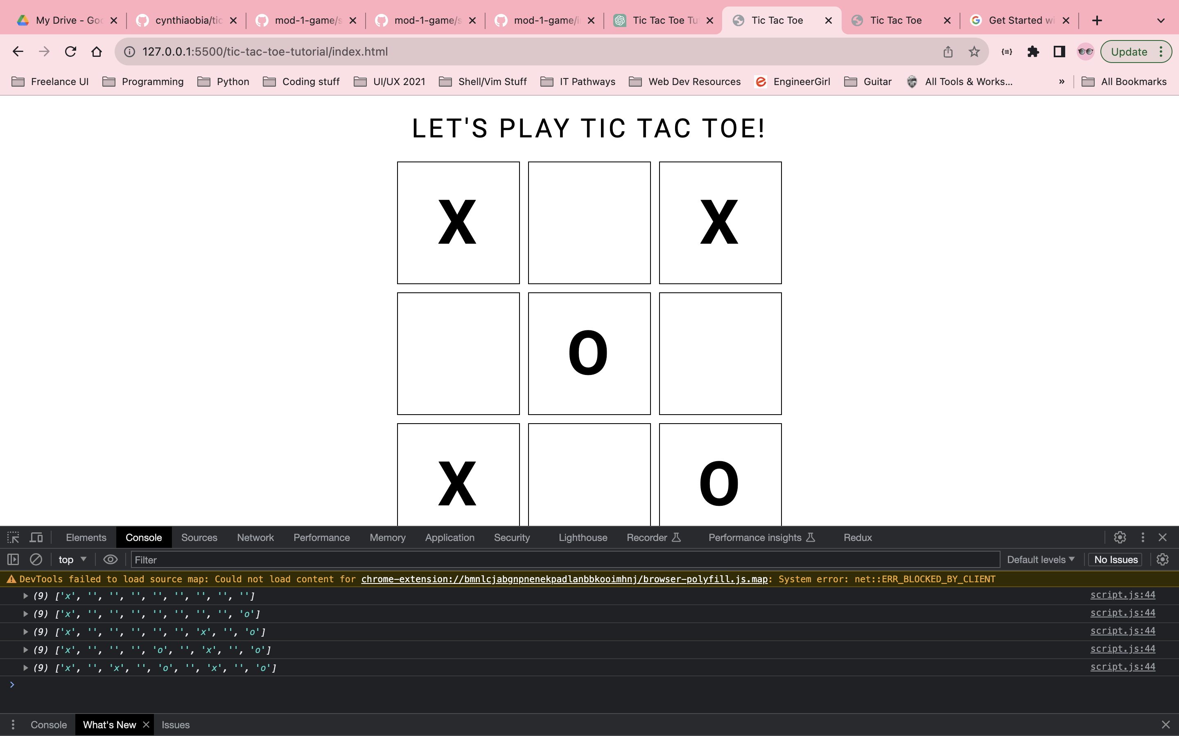
Task: Click the Update browser button
Action: (x=1129, y=52)
